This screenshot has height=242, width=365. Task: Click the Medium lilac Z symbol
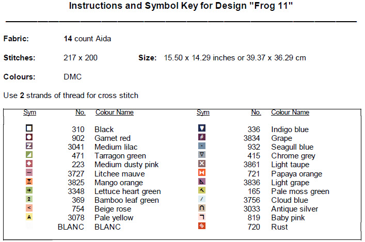point(29,146)
